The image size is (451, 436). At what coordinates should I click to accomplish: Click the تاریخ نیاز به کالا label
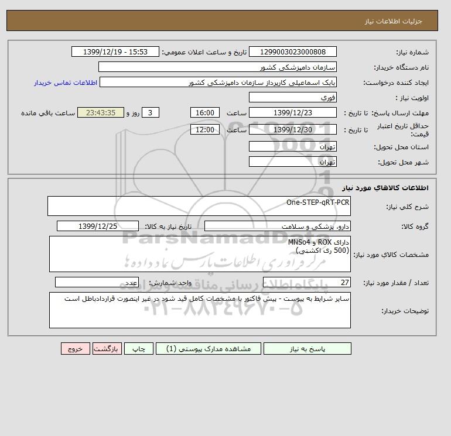168,226
